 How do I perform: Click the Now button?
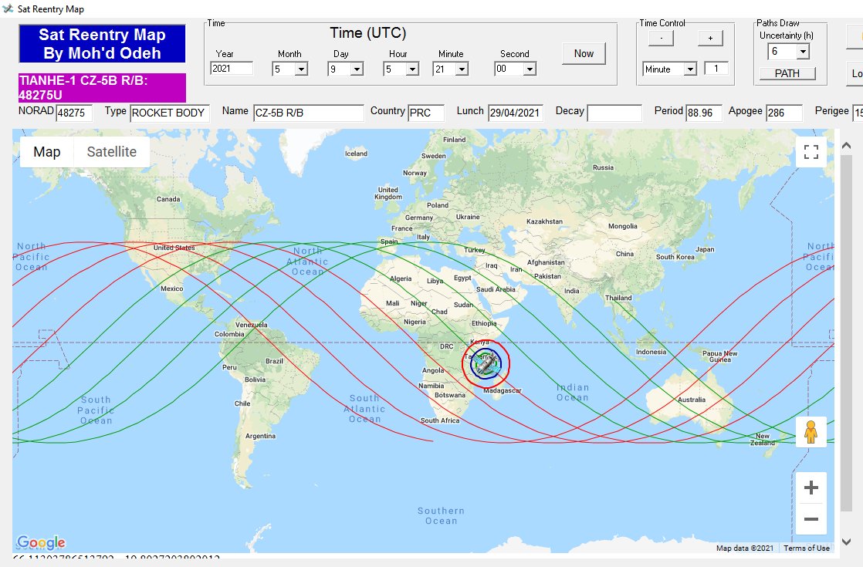[x=584, y=53]
